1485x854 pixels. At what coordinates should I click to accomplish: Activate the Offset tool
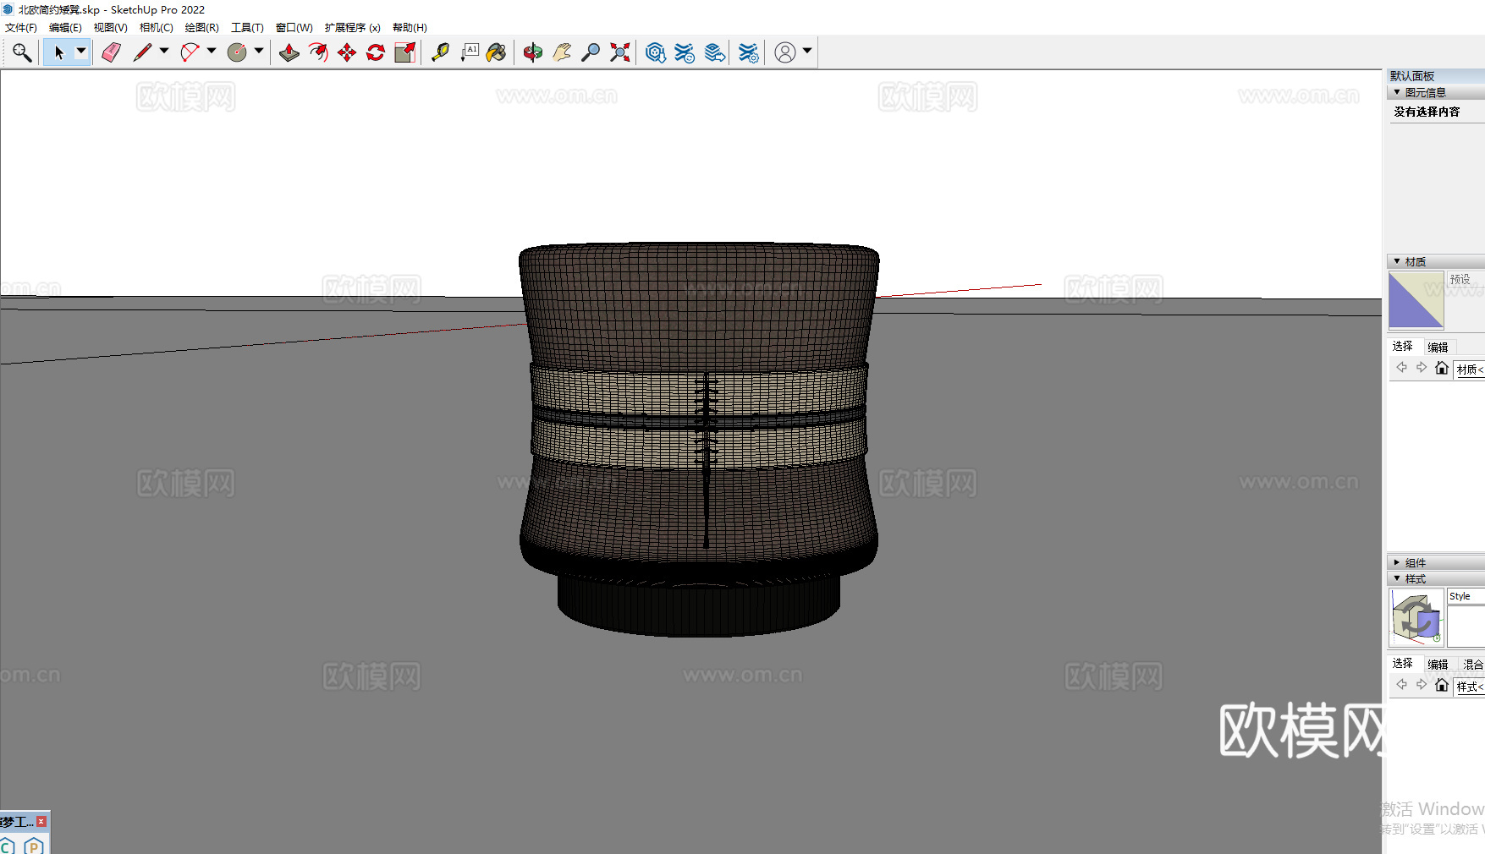click(318, 52)
